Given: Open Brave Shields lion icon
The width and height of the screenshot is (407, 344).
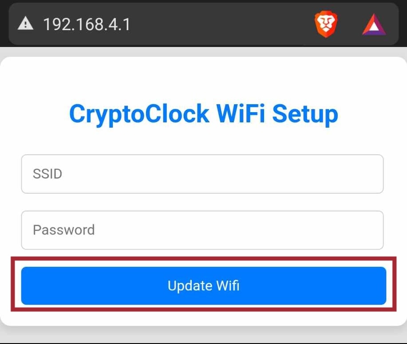Looking at the screenshot, I should click(326, 24).
